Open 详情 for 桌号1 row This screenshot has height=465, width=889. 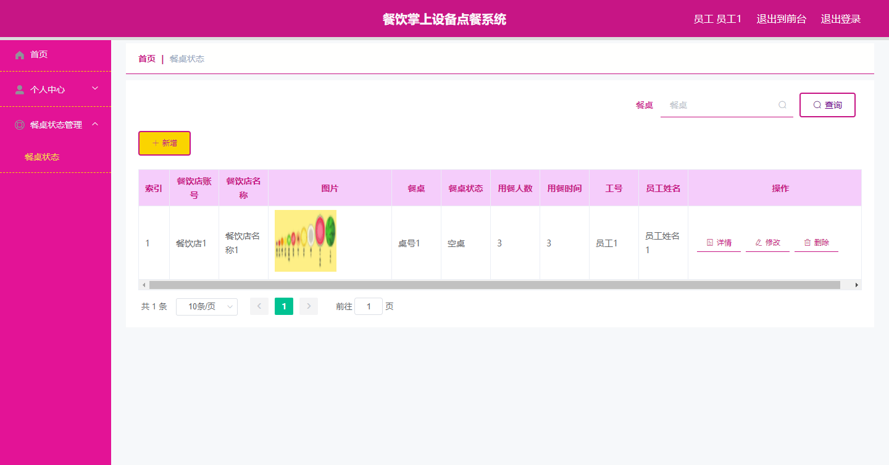click(719, 243)
